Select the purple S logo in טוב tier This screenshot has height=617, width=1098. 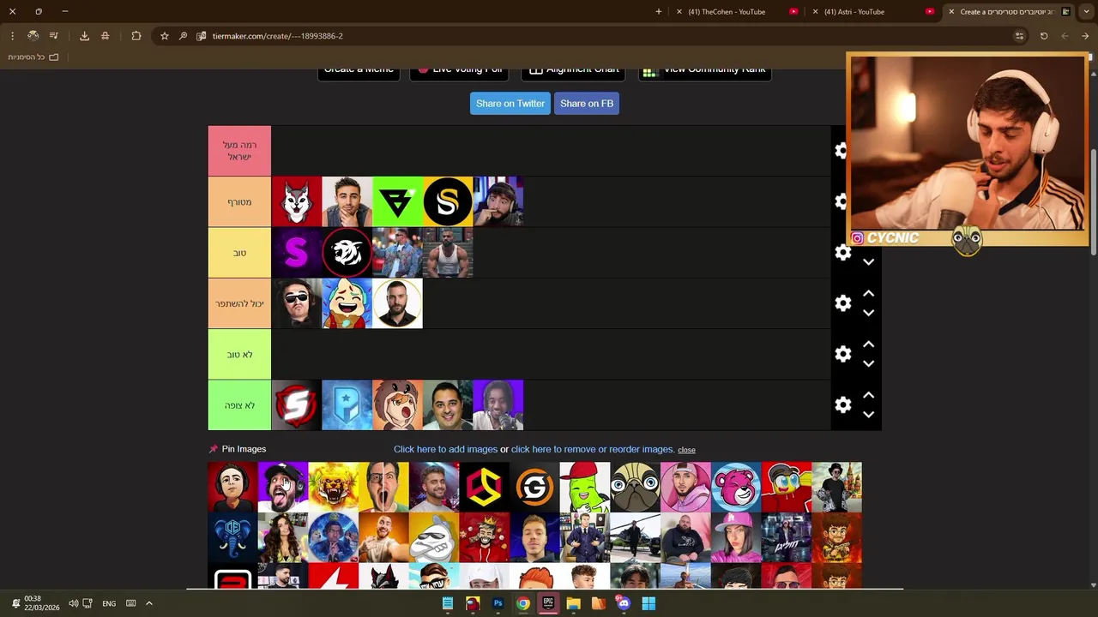coord(296,253)
